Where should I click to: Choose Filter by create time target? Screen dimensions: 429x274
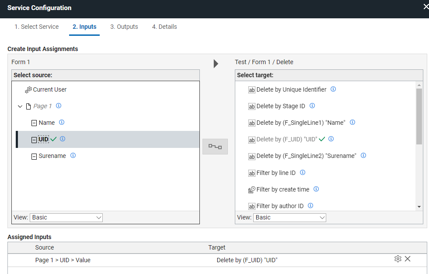click(x=283, y=189)
